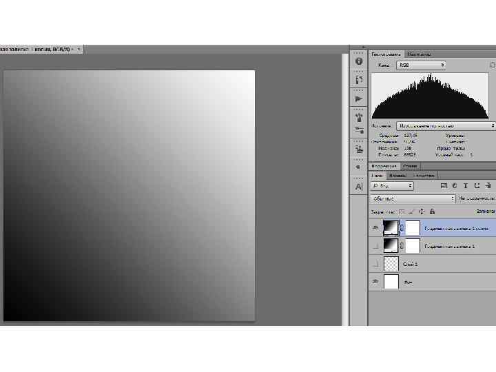Filter layers by type layer icon

[465, 186]
